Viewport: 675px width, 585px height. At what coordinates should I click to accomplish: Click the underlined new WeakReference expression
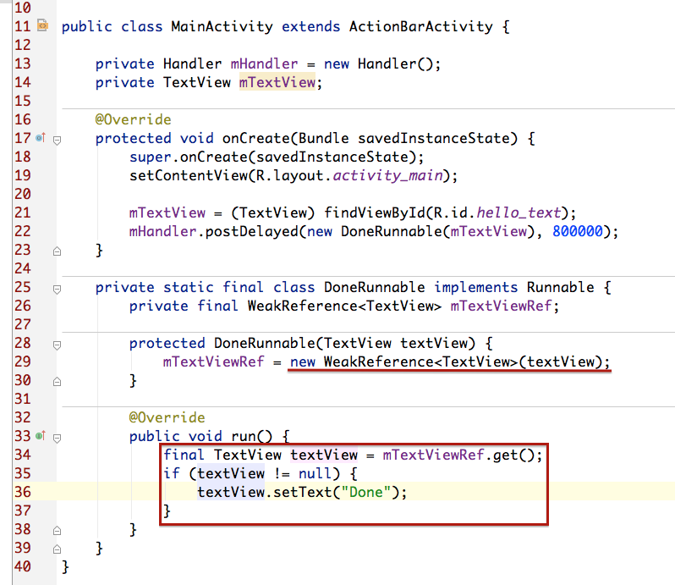click(450, 361)
